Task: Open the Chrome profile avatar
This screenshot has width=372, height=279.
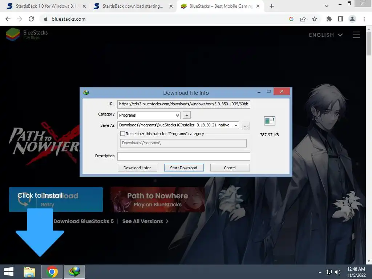Action: 352,19
